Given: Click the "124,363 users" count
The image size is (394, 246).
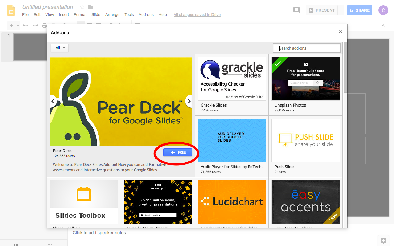Looking at the screenshot, I should (x=64, y=156).
